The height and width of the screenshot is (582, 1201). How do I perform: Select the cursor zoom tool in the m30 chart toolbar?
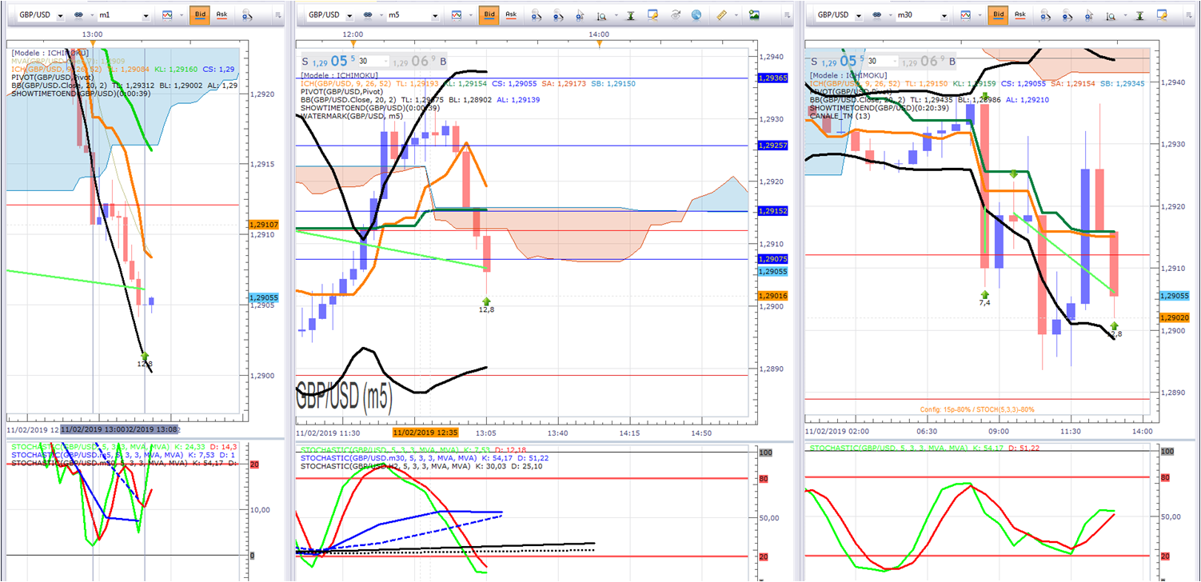(1087, 15)
